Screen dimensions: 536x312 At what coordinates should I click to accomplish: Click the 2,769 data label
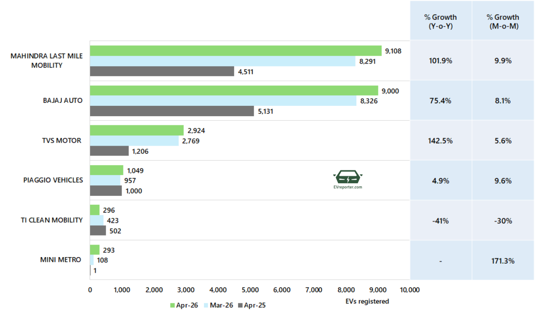click(191, 141)
